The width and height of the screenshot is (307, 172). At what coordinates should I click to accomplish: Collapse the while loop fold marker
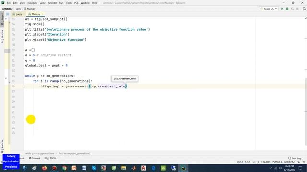click(6, 78)
